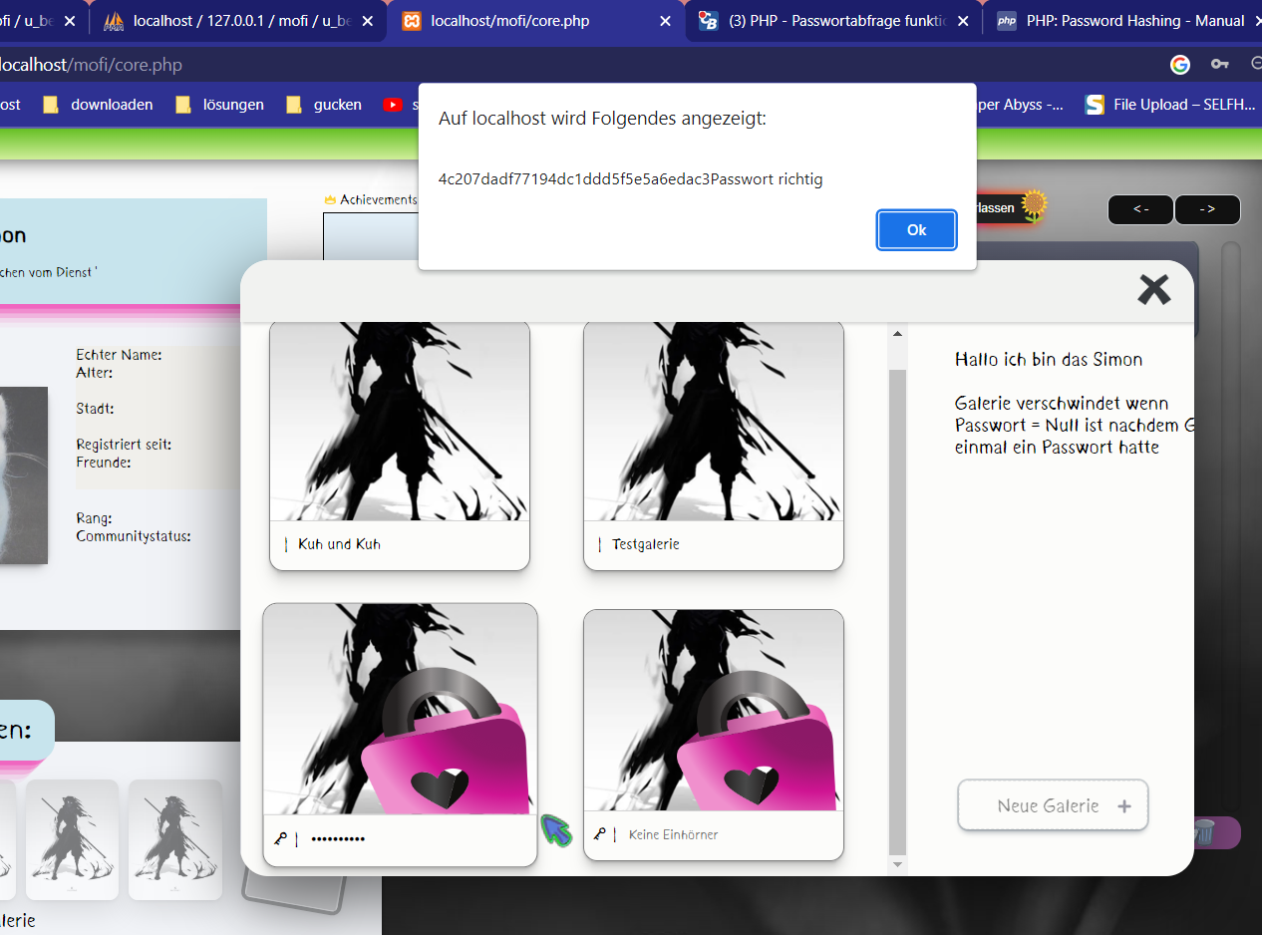The height and width of the screenshot is (935, 1262).
Task: Click the Stadt: label in the profile
Action: (95, 409)
